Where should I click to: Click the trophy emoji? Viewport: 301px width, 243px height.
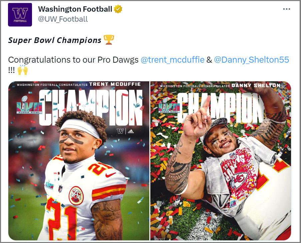click(x=109, y=40)
